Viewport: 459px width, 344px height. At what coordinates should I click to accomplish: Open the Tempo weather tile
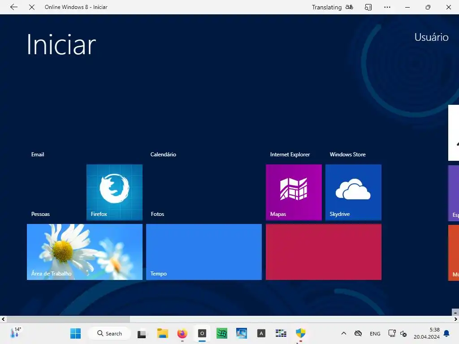204,252
